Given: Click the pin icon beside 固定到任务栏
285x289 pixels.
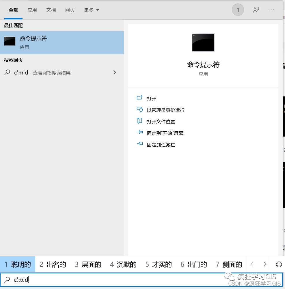Looking at the screenshot, I should (x=139, y=144).
